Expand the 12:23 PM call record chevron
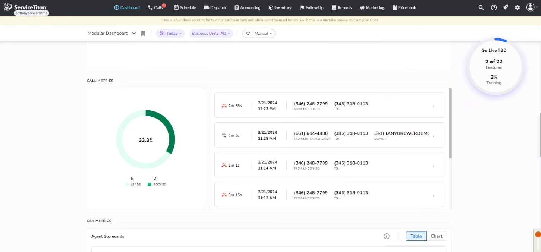541x252 pixels. click(433, 106)
